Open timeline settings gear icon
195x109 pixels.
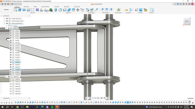[193, 103]
